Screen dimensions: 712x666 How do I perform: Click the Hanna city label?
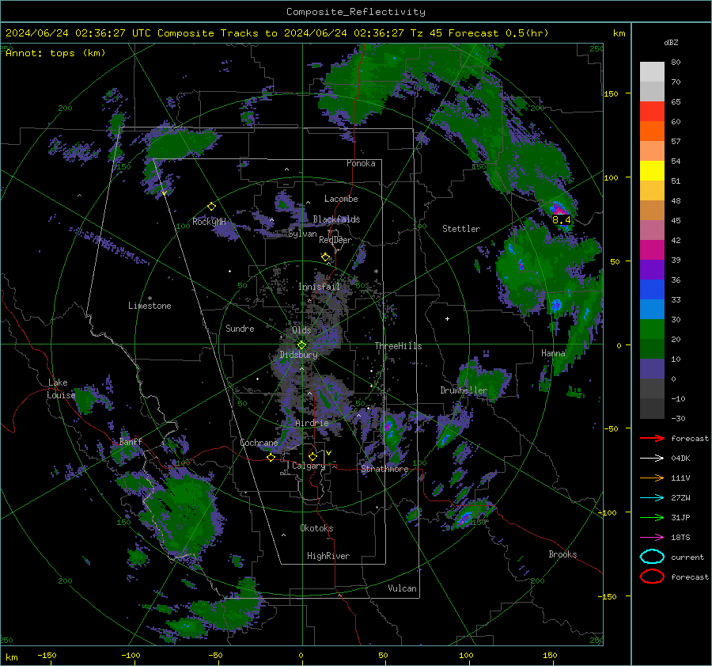click(554, 353)
